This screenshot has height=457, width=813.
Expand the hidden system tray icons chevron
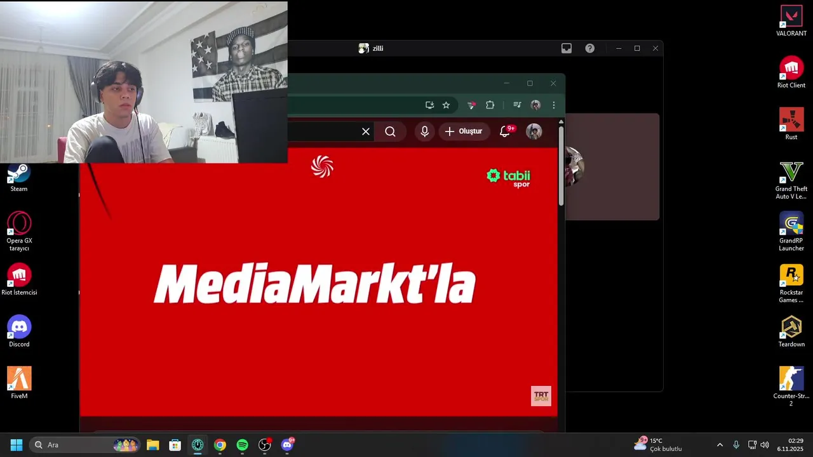[x=720, y=445]
